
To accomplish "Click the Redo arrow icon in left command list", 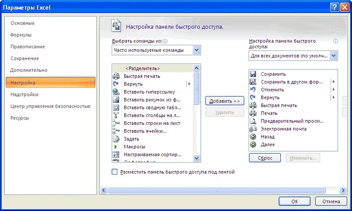I will click(116, 84).
